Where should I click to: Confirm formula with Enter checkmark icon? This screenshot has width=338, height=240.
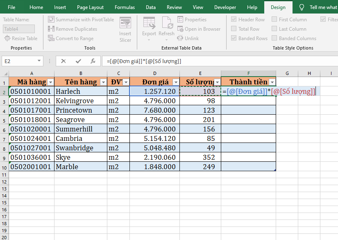coord(78,61)
